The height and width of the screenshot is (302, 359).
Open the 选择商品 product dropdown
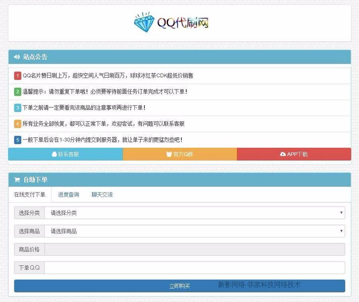[x=195, y=231]
